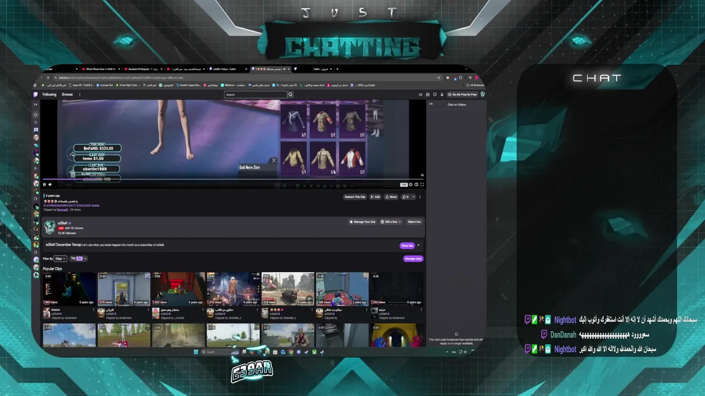The image size is (705, 396).
Task: Open Xbox app from the taskbar
Action: tap(314, 352)
